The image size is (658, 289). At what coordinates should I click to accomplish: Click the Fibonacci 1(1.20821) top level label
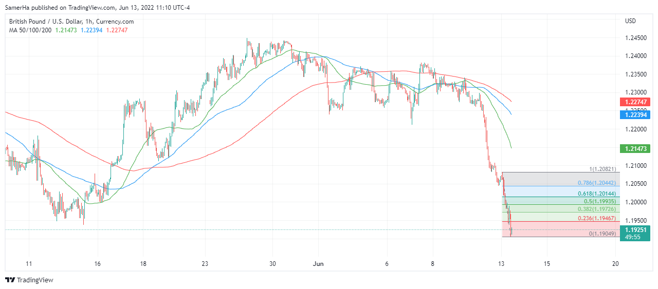tap(605, 169)
